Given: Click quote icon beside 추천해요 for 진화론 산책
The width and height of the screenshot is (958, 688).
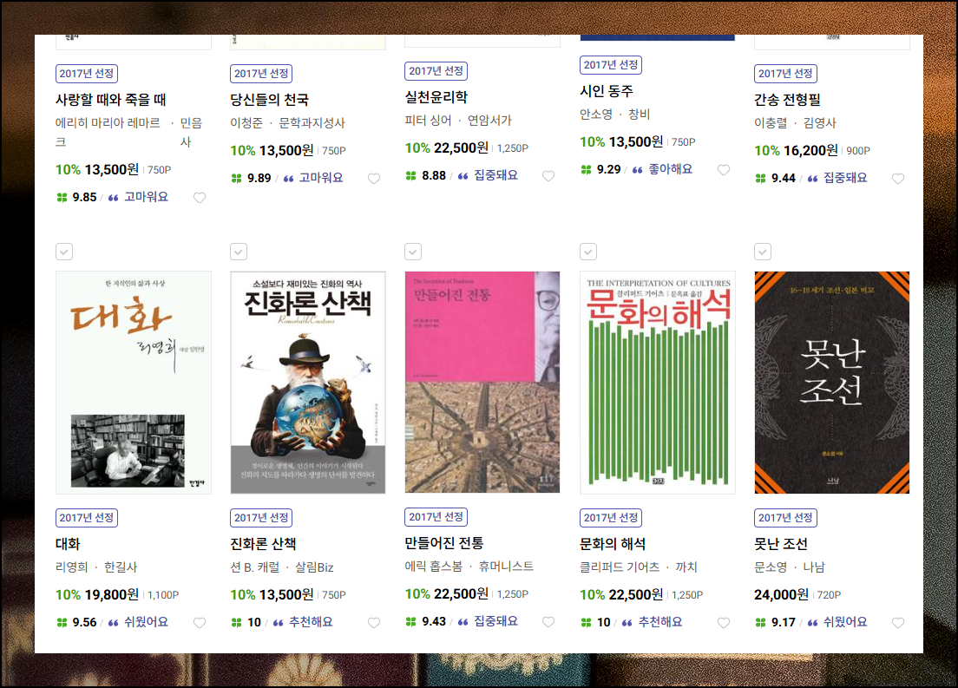Looking at the screenshot, I should (278, 623).
